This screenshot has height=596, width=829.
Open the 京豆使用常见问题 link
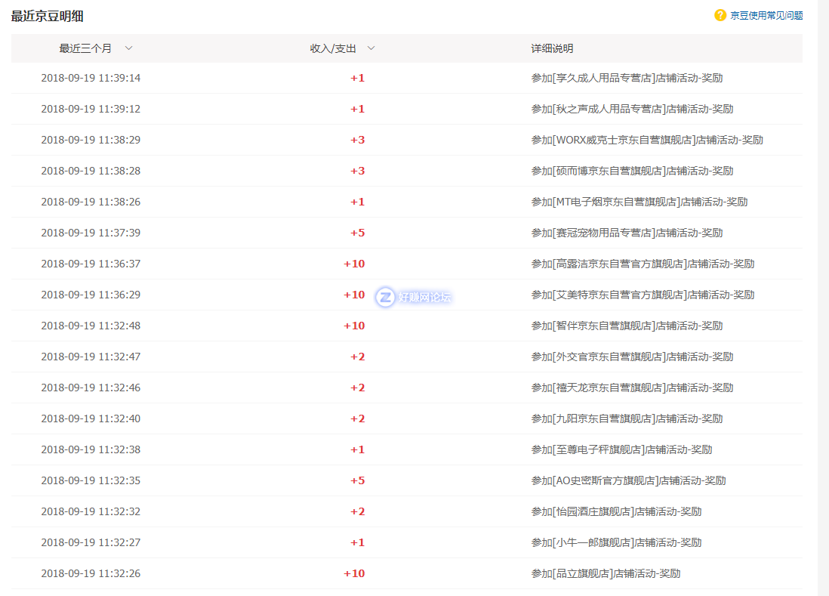pos(766,16)
